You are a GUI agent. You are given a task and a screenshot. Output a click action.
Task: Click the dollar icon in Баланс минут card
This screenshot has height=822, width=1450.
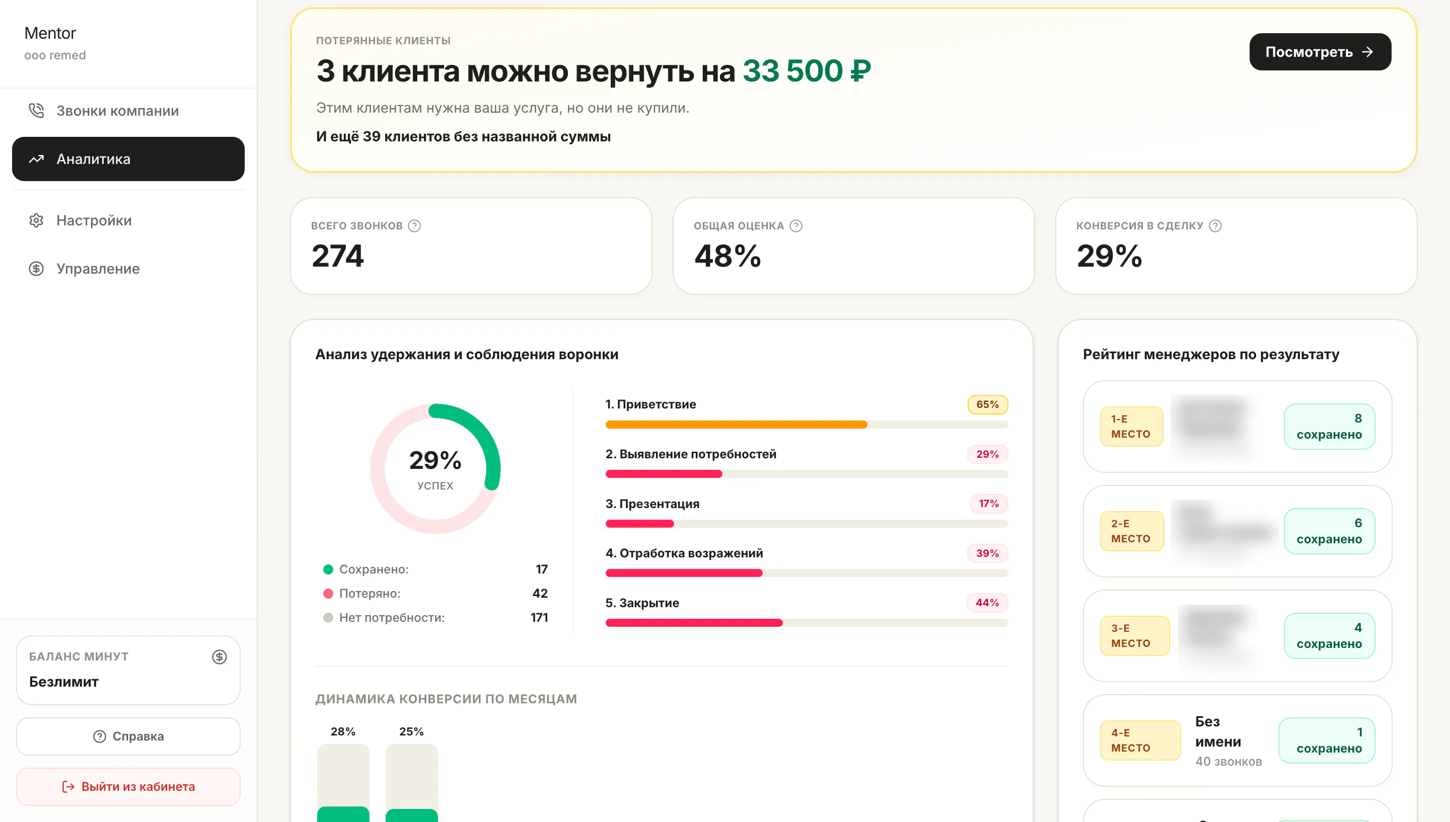tap(220, 656)
